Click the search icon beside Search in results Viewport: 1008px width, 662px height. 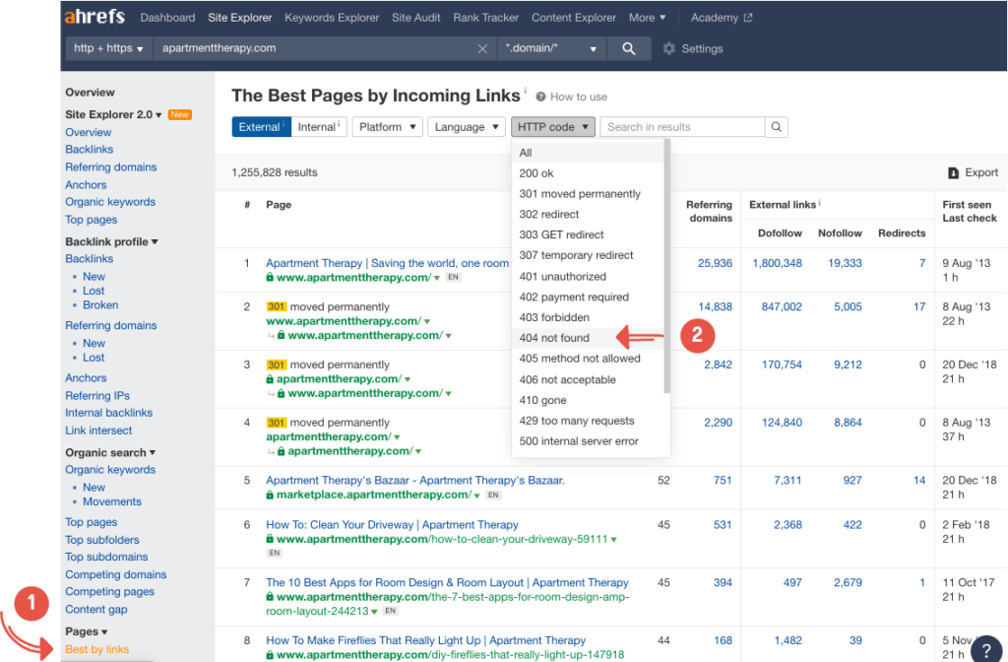coord(776,127)
